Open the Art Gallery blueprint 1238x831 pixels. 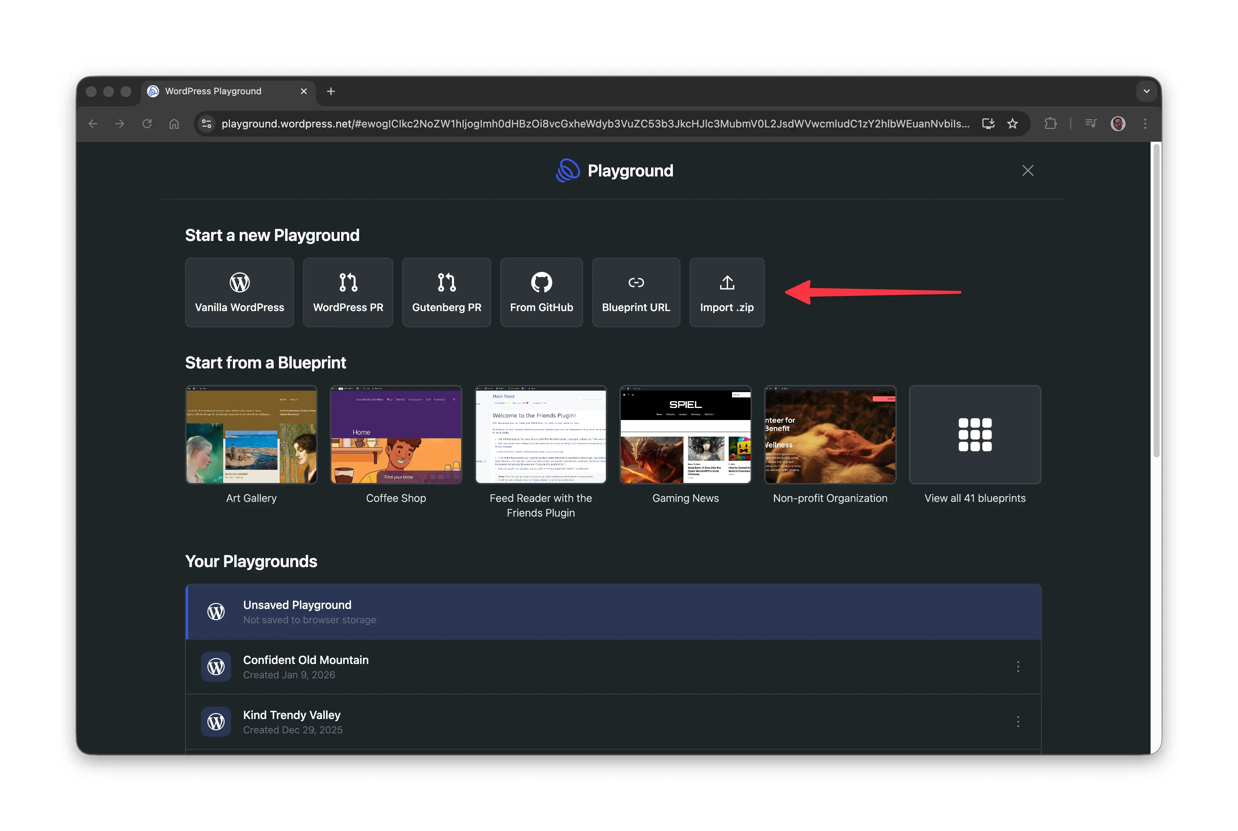coord(251,435)
